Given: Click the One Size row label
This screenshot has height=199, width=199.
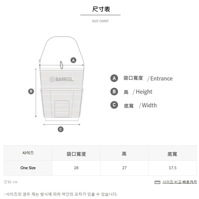Looking at the screenshot, I should pos(28,168).
